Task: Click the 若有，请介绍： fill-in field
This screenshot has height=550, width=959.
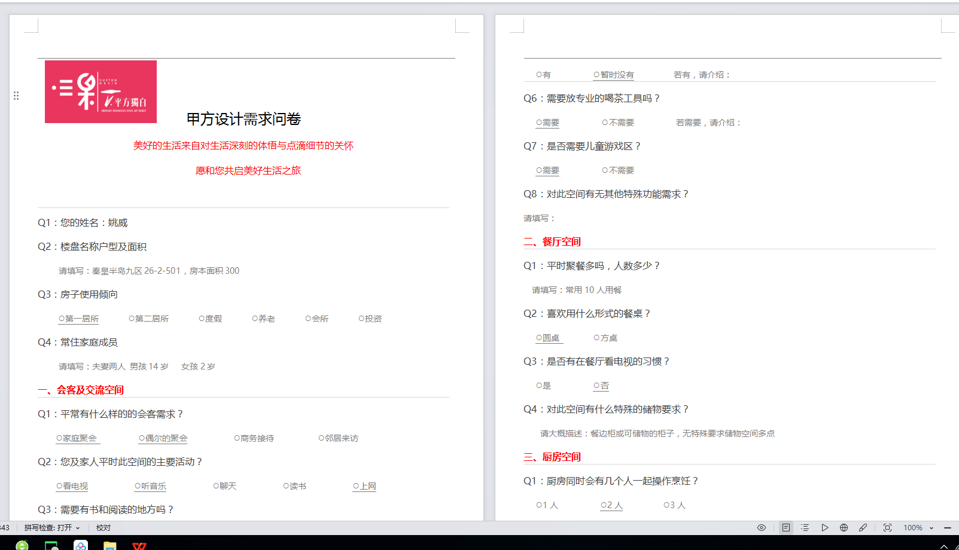Action: (702, 75)
